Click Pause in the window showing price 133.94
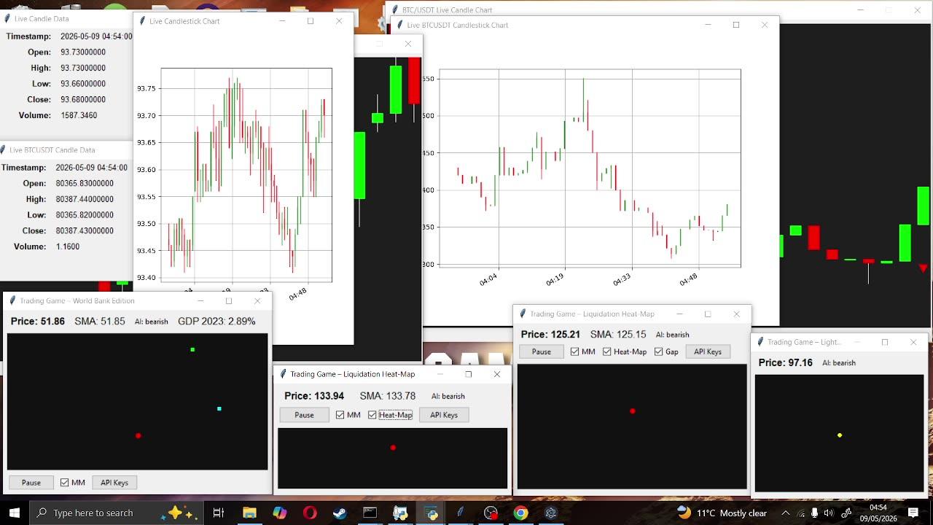The height and width of the screenshot is (525, 933). point(305,415)
